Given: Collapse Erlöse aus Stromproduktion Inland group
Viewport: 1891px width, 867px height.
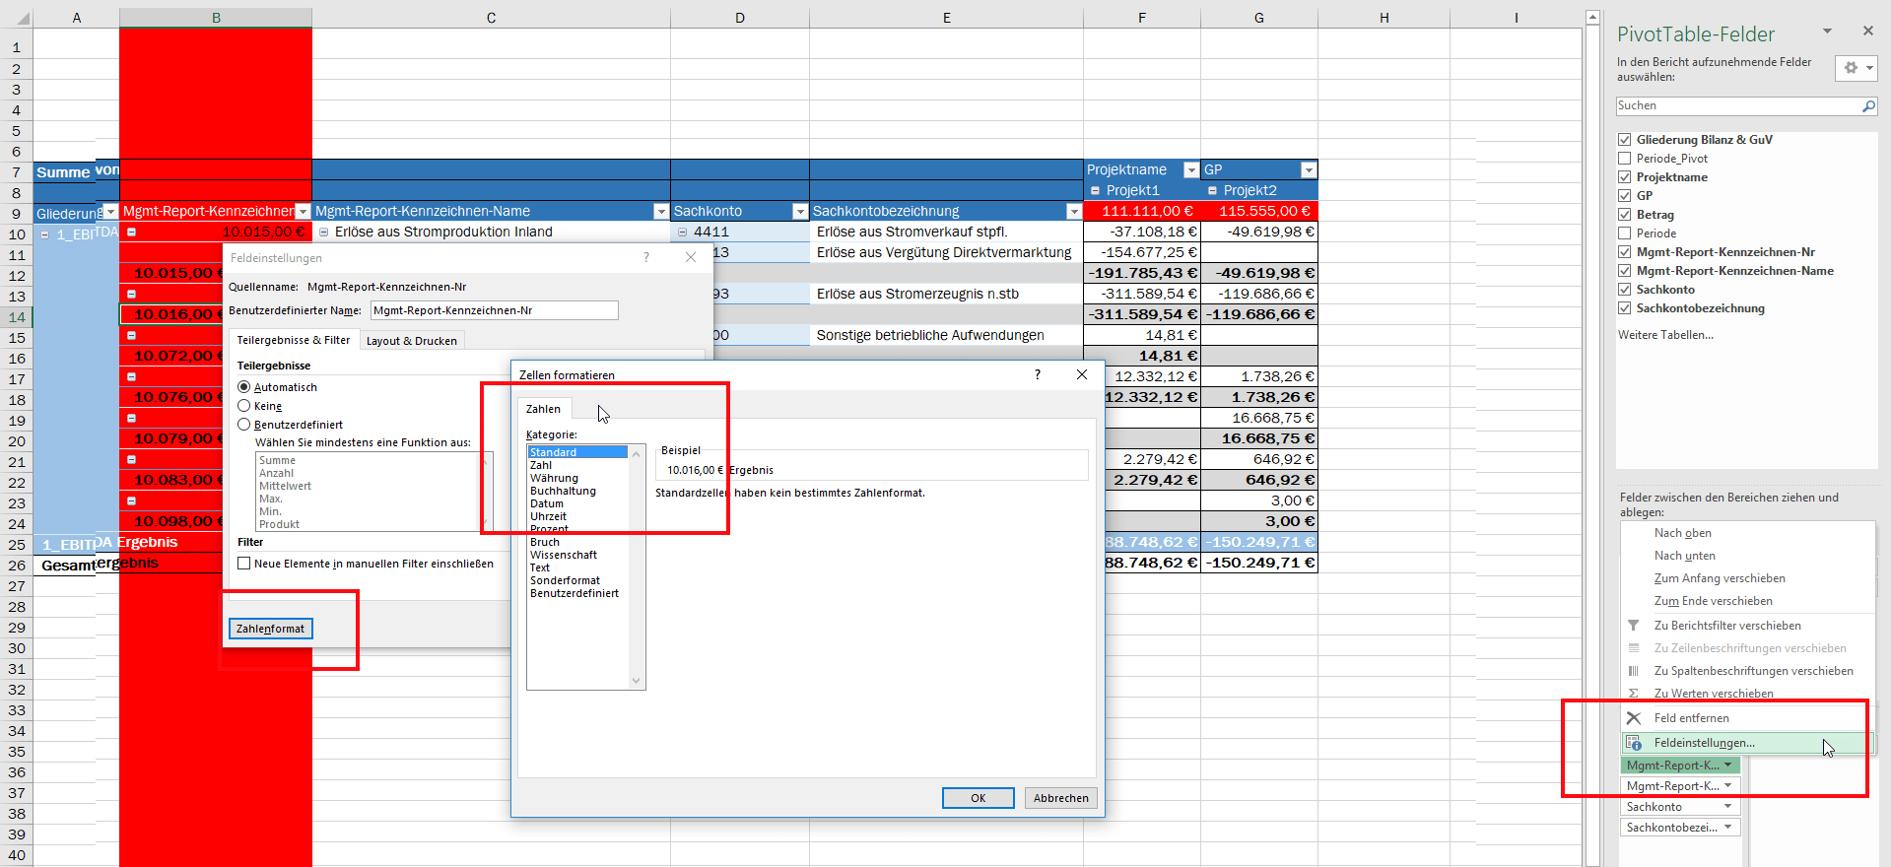Looking at the screenshot, I should (324, 233).
